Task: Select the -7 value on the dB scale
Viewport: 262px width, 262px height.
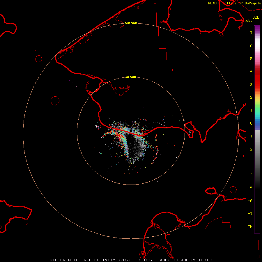Action: [x=250, y=214]
